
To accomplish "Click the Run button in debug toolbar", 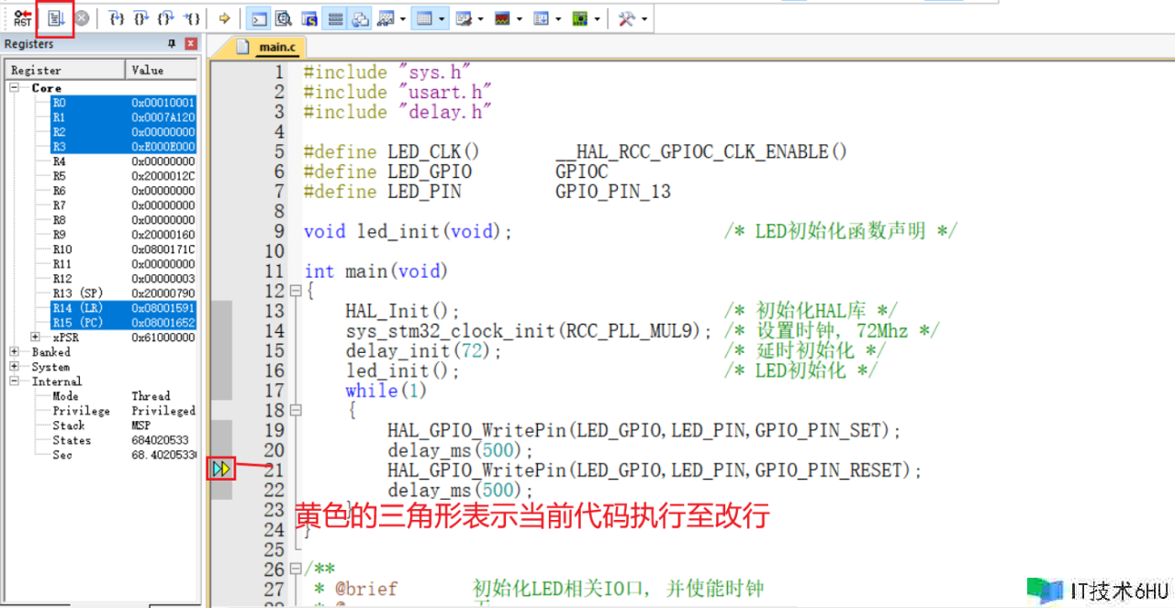I will tap(55, 18).
